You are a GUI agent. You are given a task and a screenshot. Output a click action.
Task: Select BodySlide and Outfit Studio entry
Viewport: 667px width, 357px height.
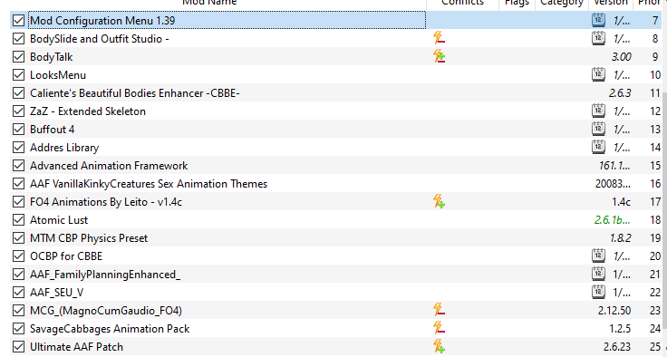click(100, 39)
